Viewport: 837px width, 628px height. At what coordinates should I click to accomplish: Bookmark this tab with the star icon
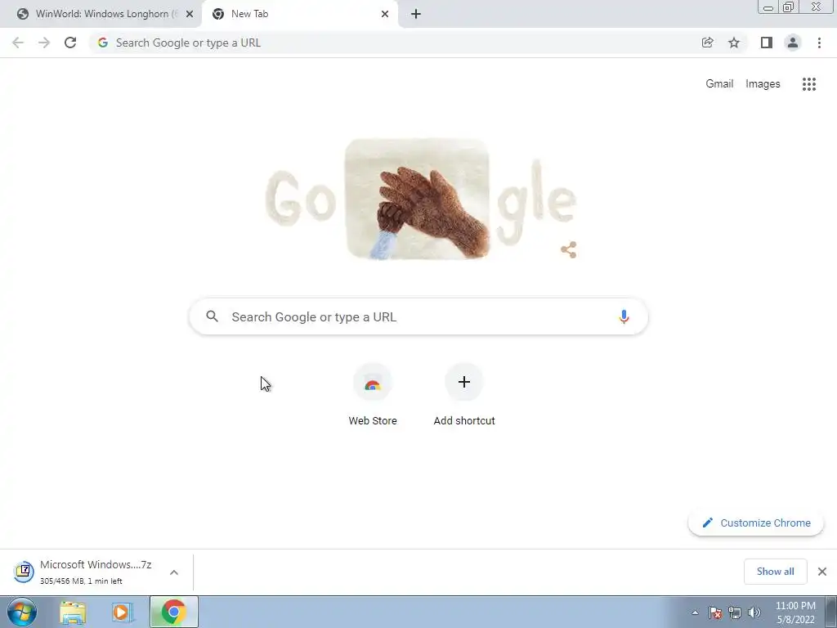coord(734,43)
